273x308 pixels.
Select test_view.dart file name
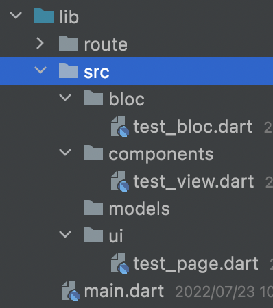(x=193, y=181)
